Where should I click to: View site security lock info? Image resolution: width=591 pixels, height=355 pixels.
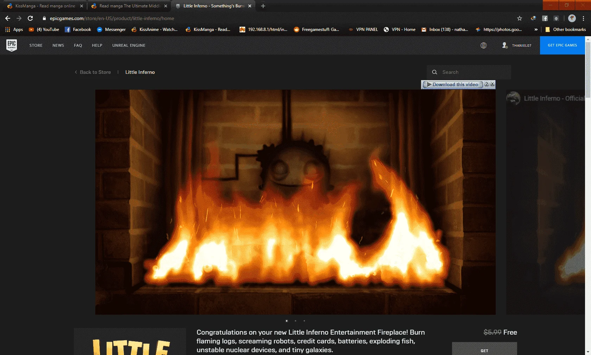44,18
